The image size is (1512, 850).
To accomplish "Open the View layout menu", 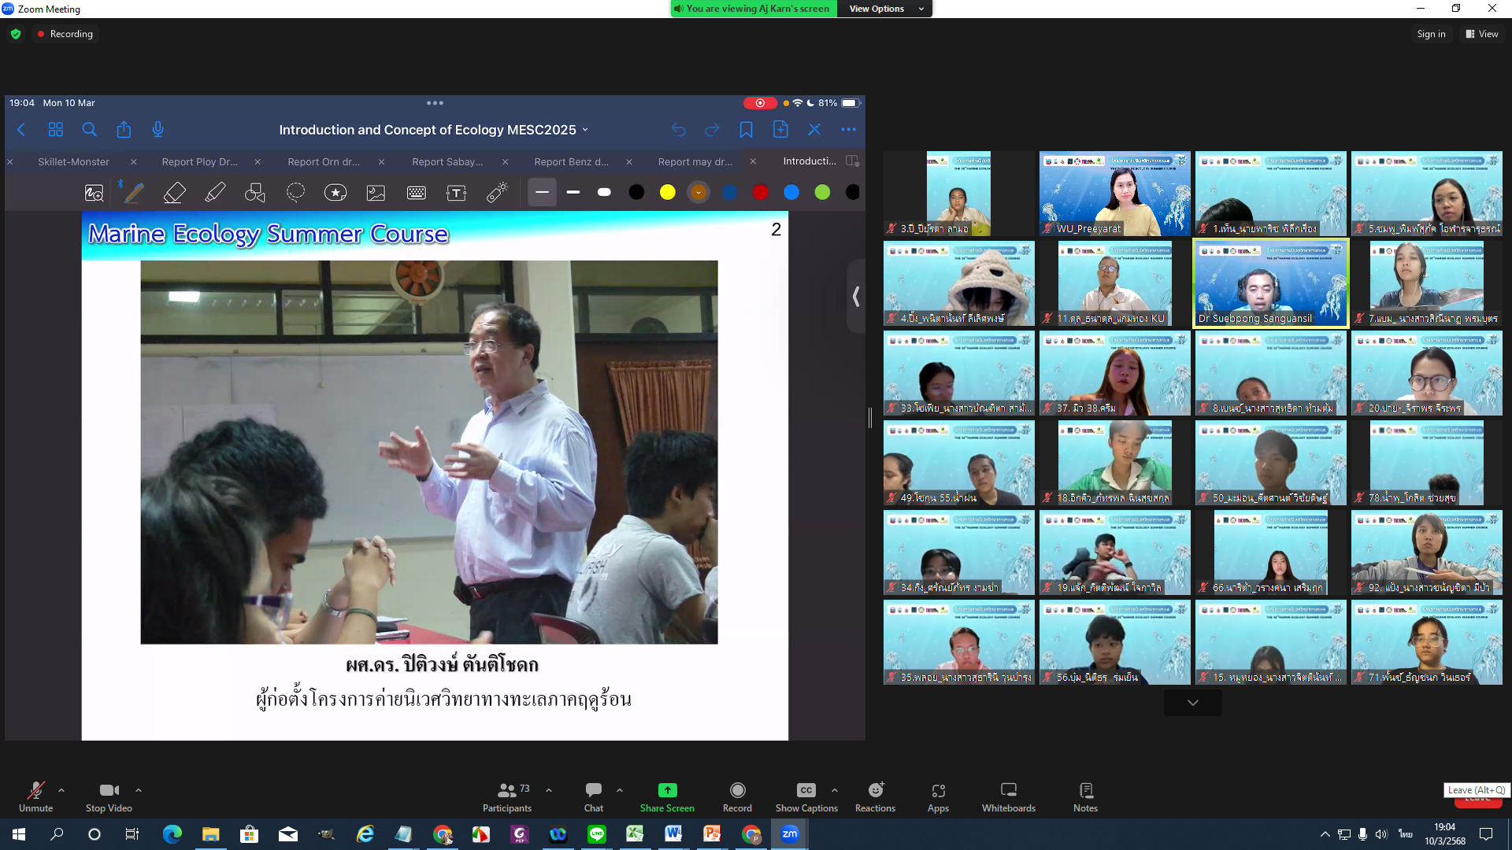I will [x=1481, y=34].
